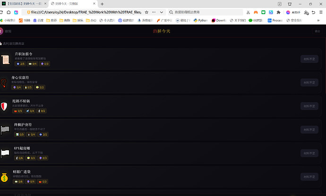Viewport: 326px width, 196px height.
Task: Open the AI助手 assistant button
Action: (293, 12)
